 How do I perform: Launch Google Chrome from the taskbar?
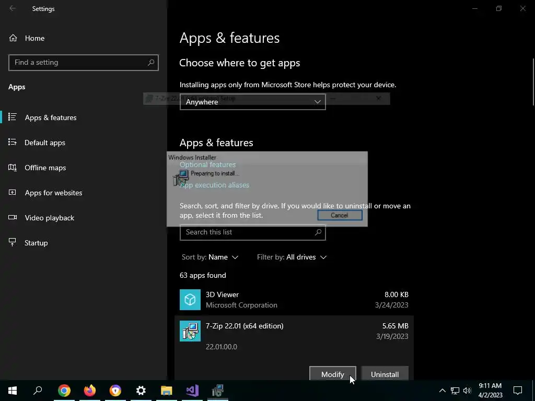tap(64, 391)
